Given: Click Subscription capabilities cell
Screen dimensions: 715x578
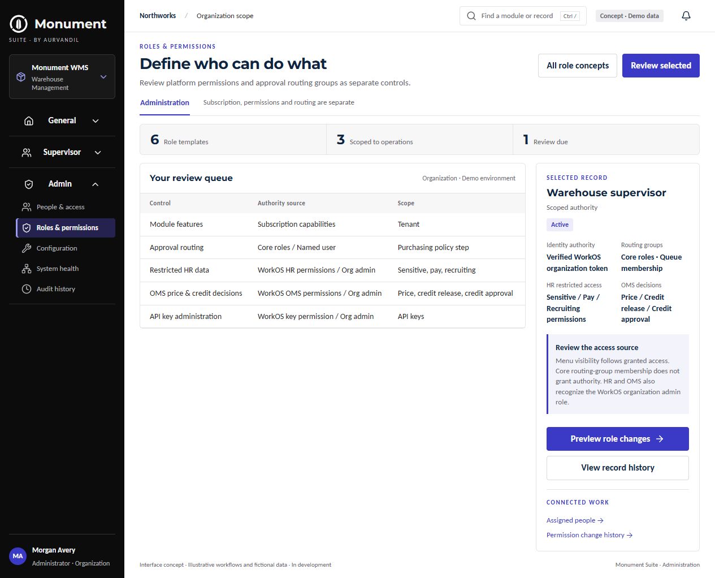Looking at the screenshot, I should pos(296,225).
